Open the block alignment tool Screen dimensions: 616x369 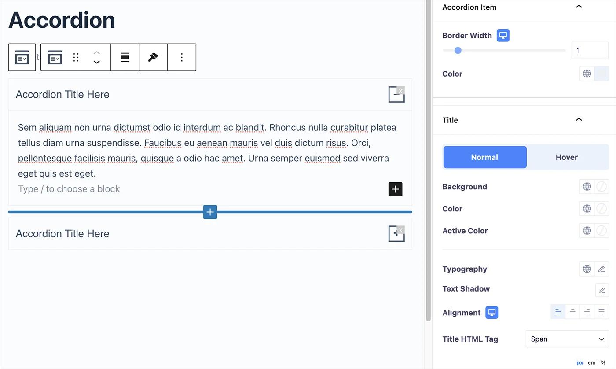[x=125, y=57]
